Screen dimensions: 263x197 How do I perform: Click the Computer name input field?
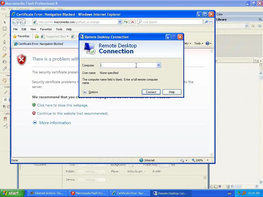tap(128, 65)
